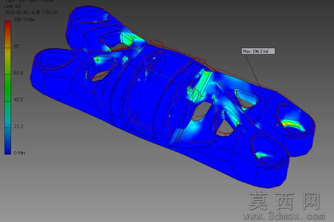Select the 63.8 legend value
Image resolution: width=334 pixels, height=222 pixels.
[x=18, y=73]
